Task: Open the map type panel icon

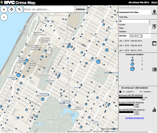Action: pyautogui.click(x=154, y=12)
